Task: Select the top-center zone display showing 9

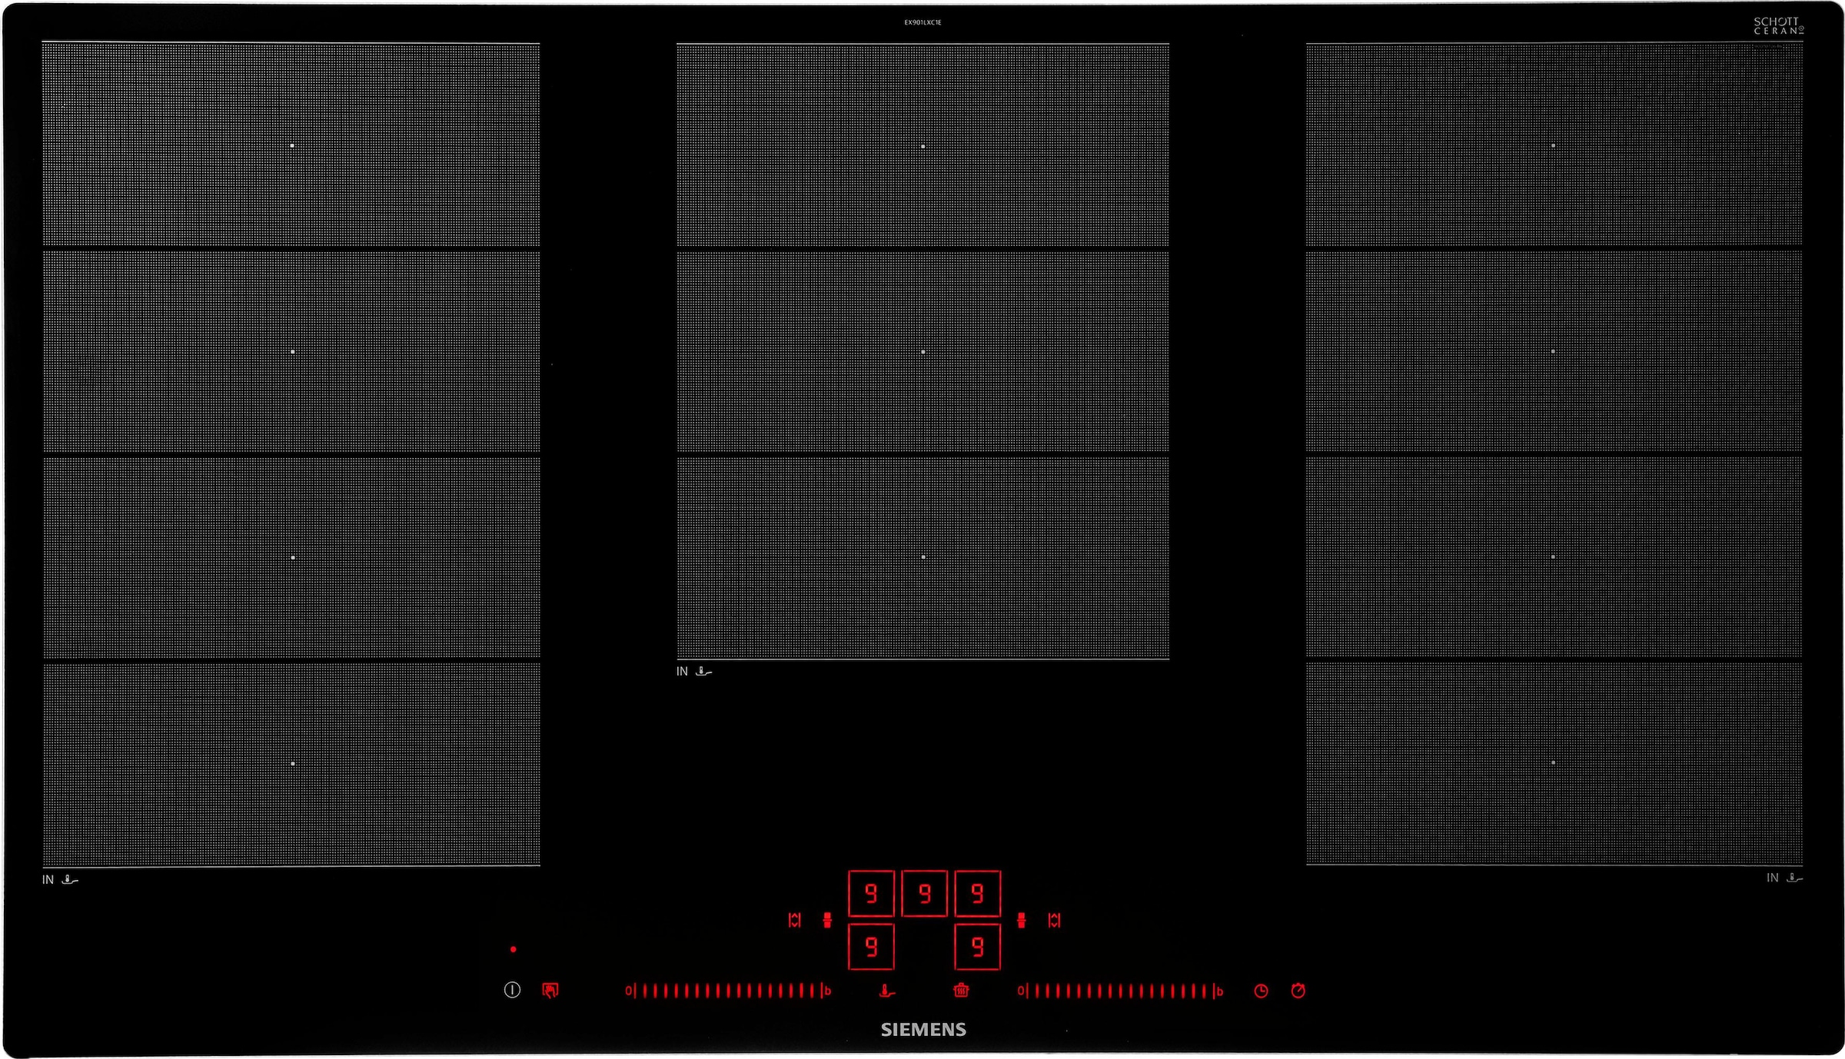Action: pyautogui.click(x=924, y=893)
